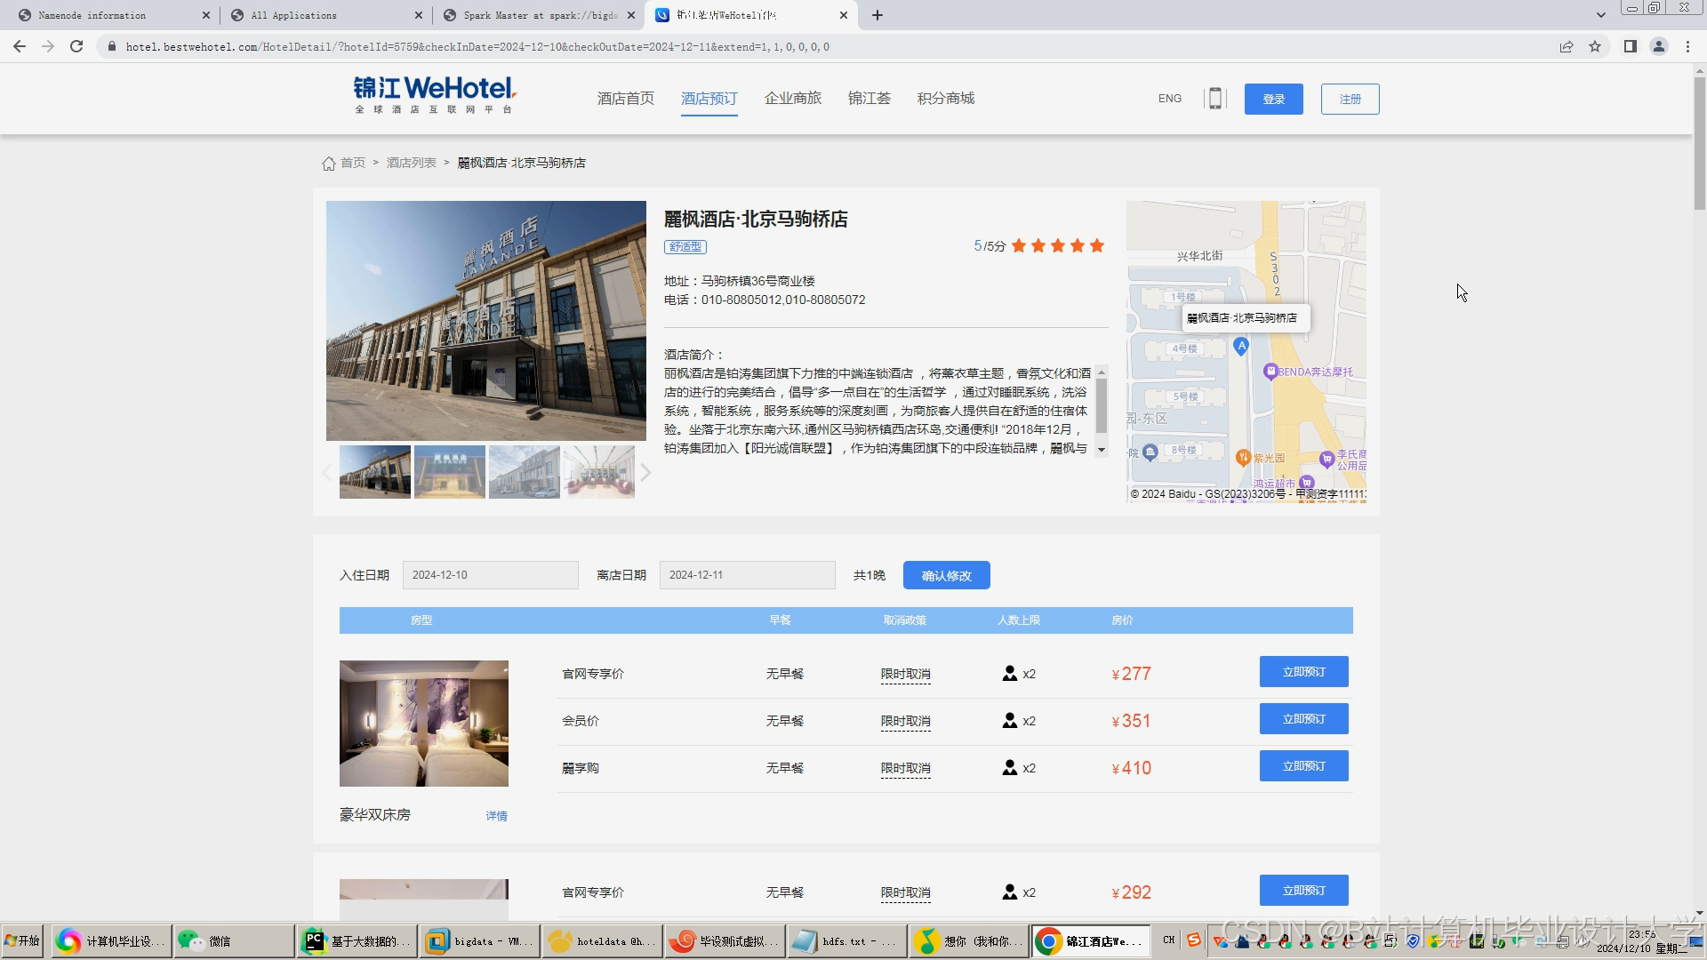
Task: Open the 企业商旅 menu item
Action: click(x=792, y=98)
